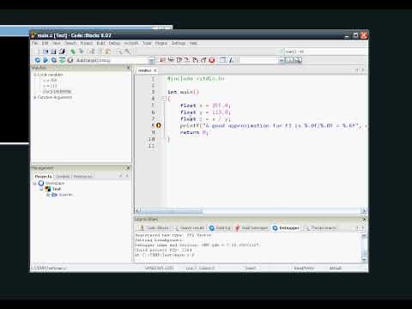Viewport: 412px width, 309px height.
Task: Collapse the Local variables watch node
Action: click(35, 75)
